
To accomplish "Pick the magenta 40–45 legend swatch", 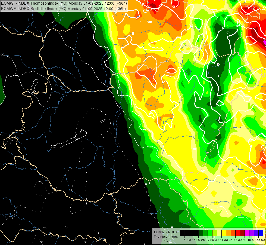I will point(247,233).
